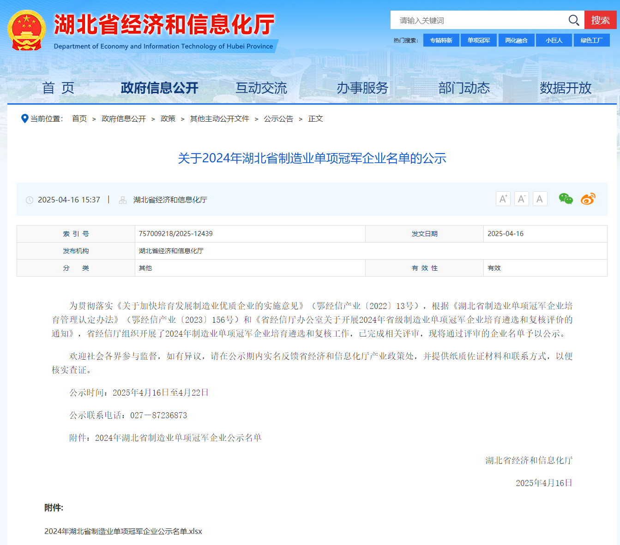Focus the keyword search input field
Screen dimensions: 620x545
point(478,20)
